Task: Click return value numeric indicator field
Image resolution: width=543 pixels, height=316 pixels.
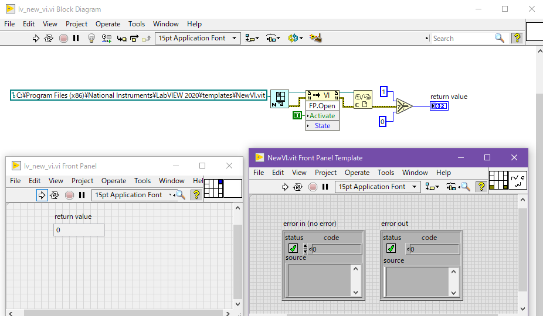Action: pos(79,230)
